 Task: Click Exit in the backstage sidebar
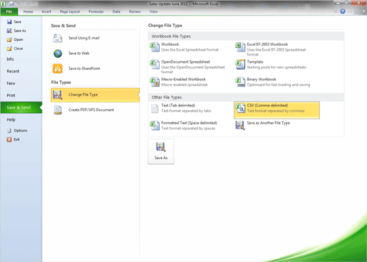(13, 139)
